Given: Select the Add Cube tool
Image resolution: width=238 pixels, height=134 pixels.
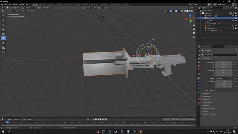Looking at the screenshot, I should pos(3,52).
